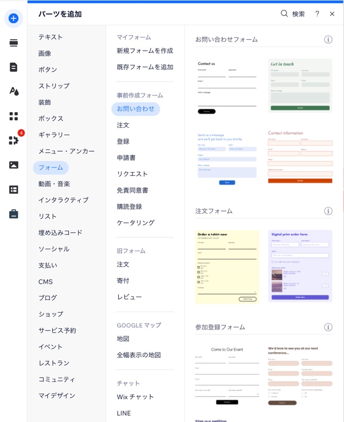Image resolution: width=344 pixels, height=422 pixels.
Task: Show info for 注文フォーム section
Action: 328,211
